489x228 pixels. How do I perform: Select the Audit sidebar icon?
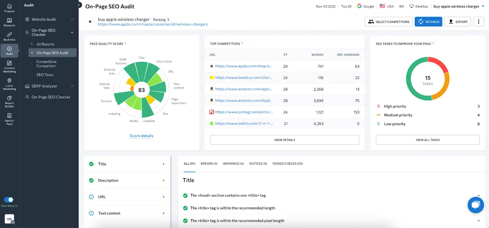(9, 51)
